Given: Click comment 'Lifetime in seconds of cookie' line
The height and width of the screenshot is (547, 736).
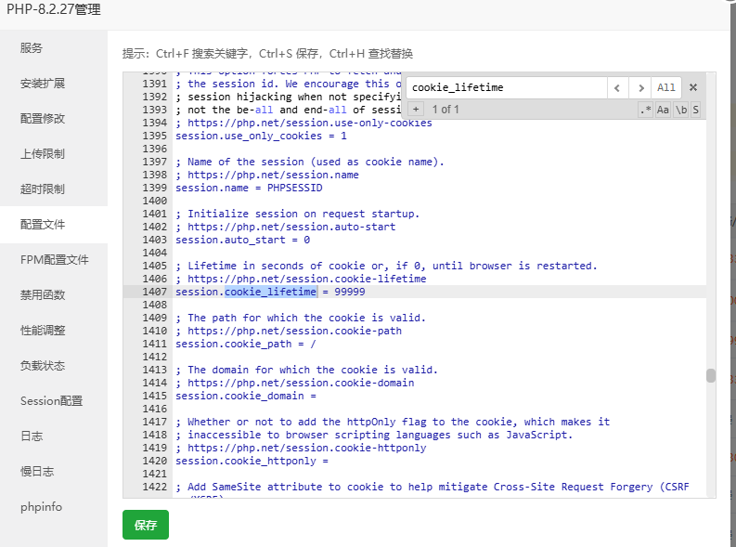Looking at the screenshot, I should point(386,266).
